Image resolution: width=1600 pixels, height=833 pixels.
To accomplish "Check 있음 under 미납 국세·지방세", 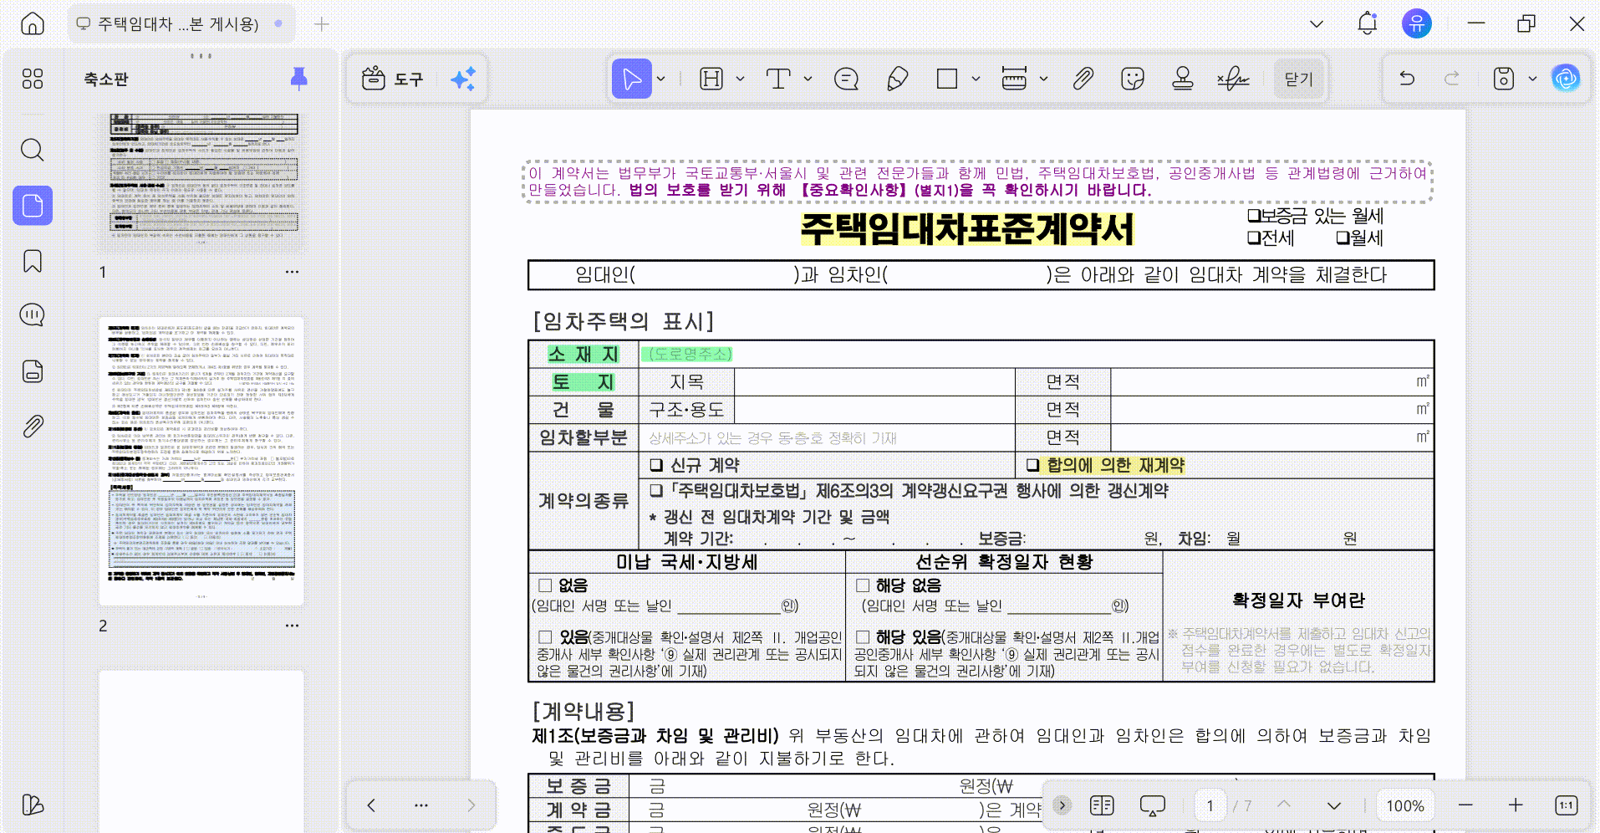I will (x=546, y=637).
